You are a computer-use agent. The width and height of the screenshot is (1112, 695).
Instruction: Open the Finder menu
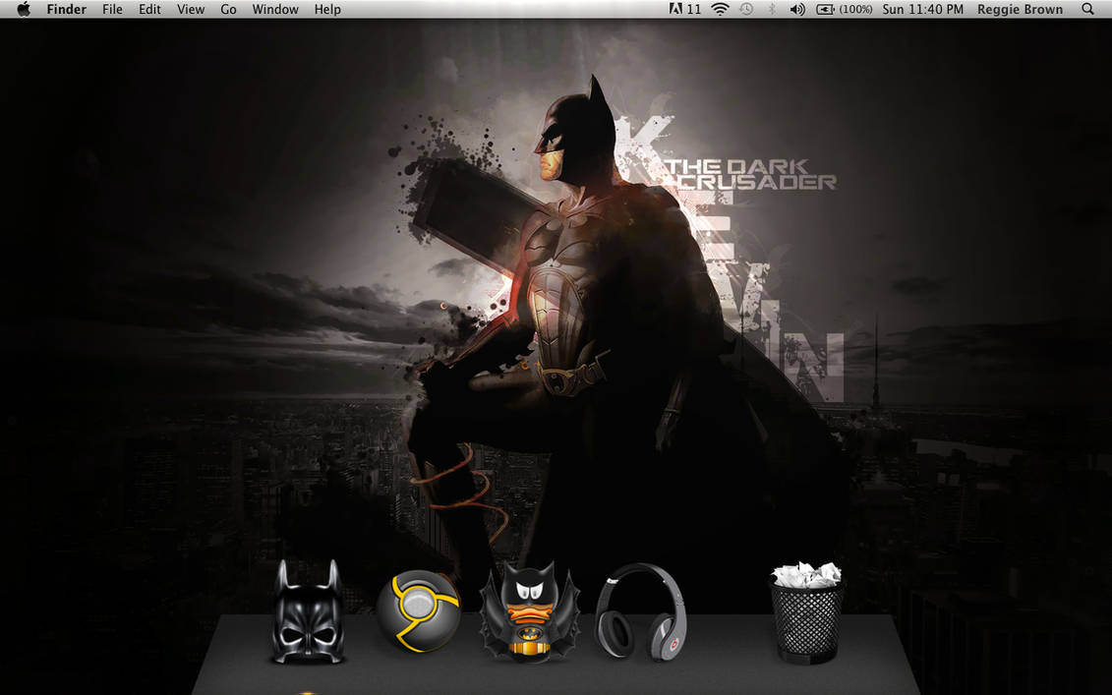click(67, 9)
